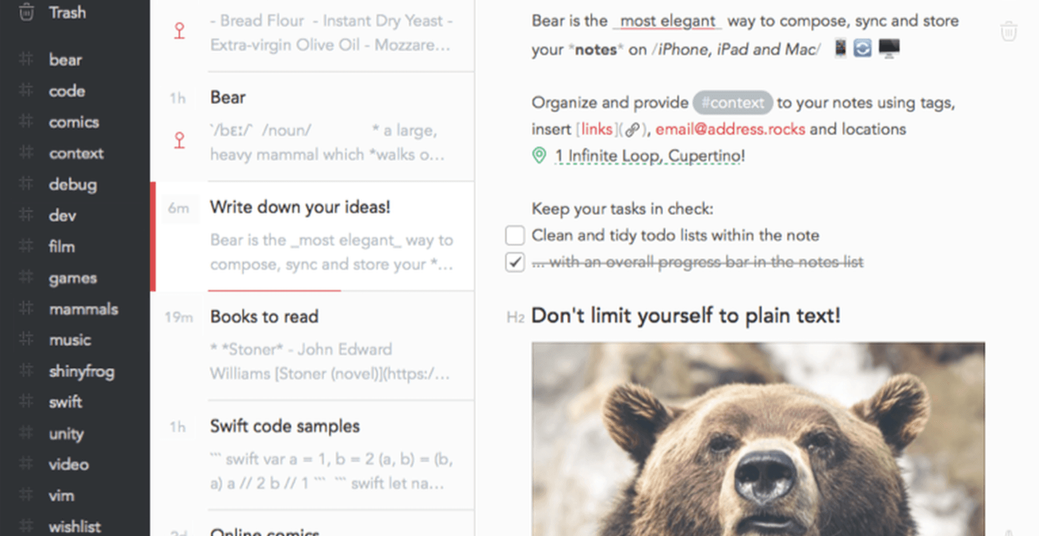Click the hash icon beside context tag

coord(26,153)
